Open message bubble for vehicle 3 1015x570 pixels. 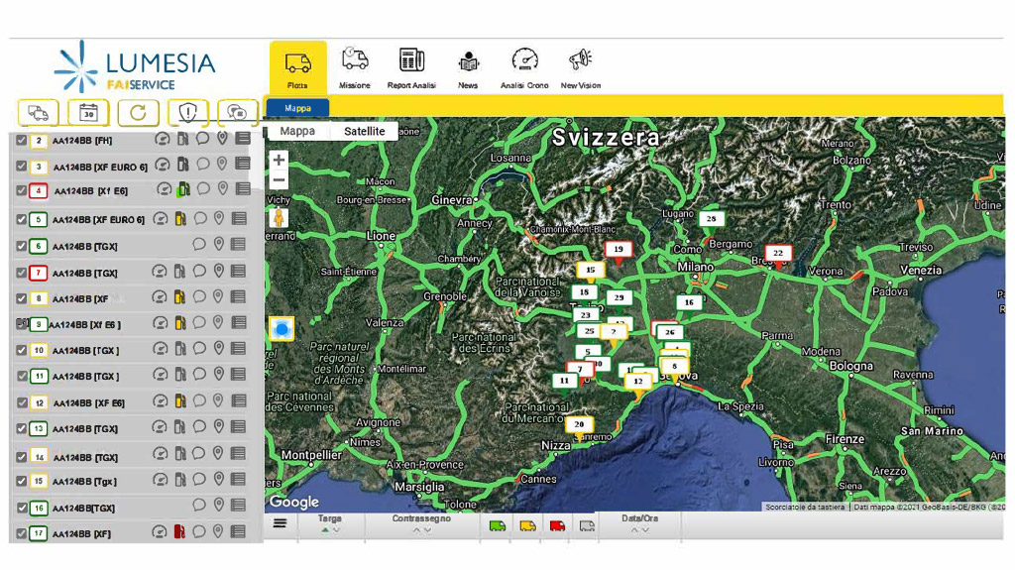(202, 164)
